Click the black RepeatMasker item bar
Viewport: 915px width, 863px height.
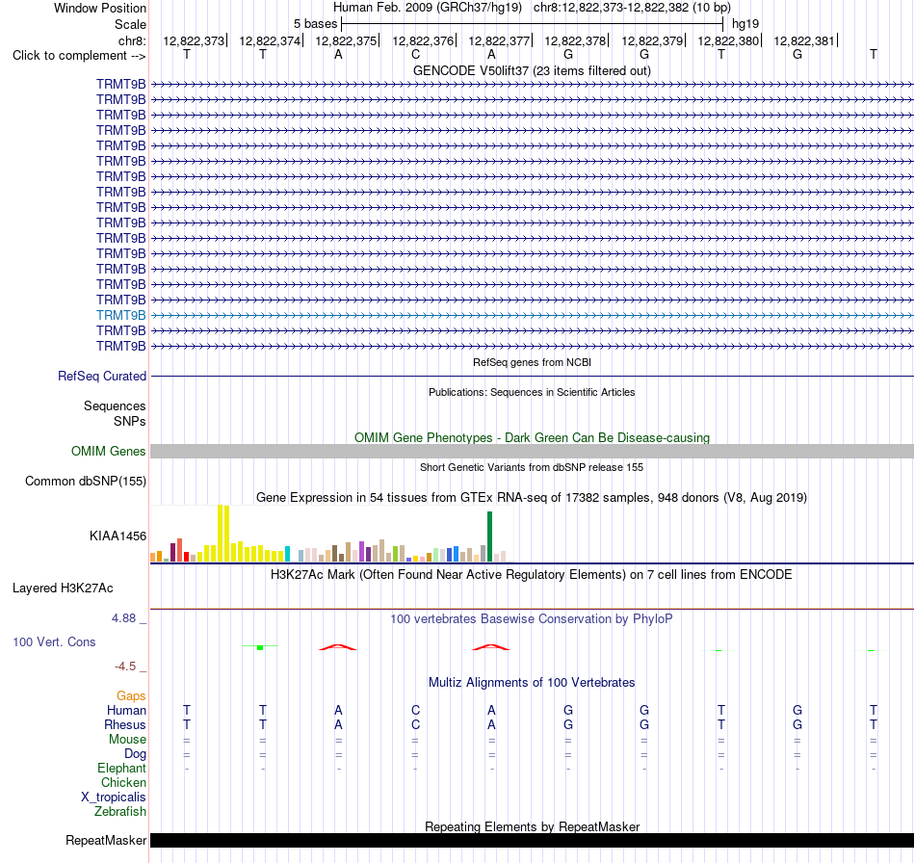click(x=533, y=840)
